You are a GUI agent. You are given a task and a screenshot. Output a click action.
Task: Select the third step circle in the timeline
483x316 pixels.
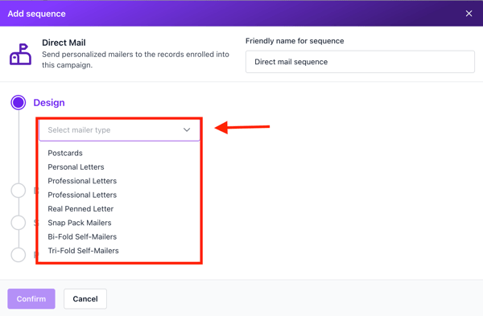[19, 223]
